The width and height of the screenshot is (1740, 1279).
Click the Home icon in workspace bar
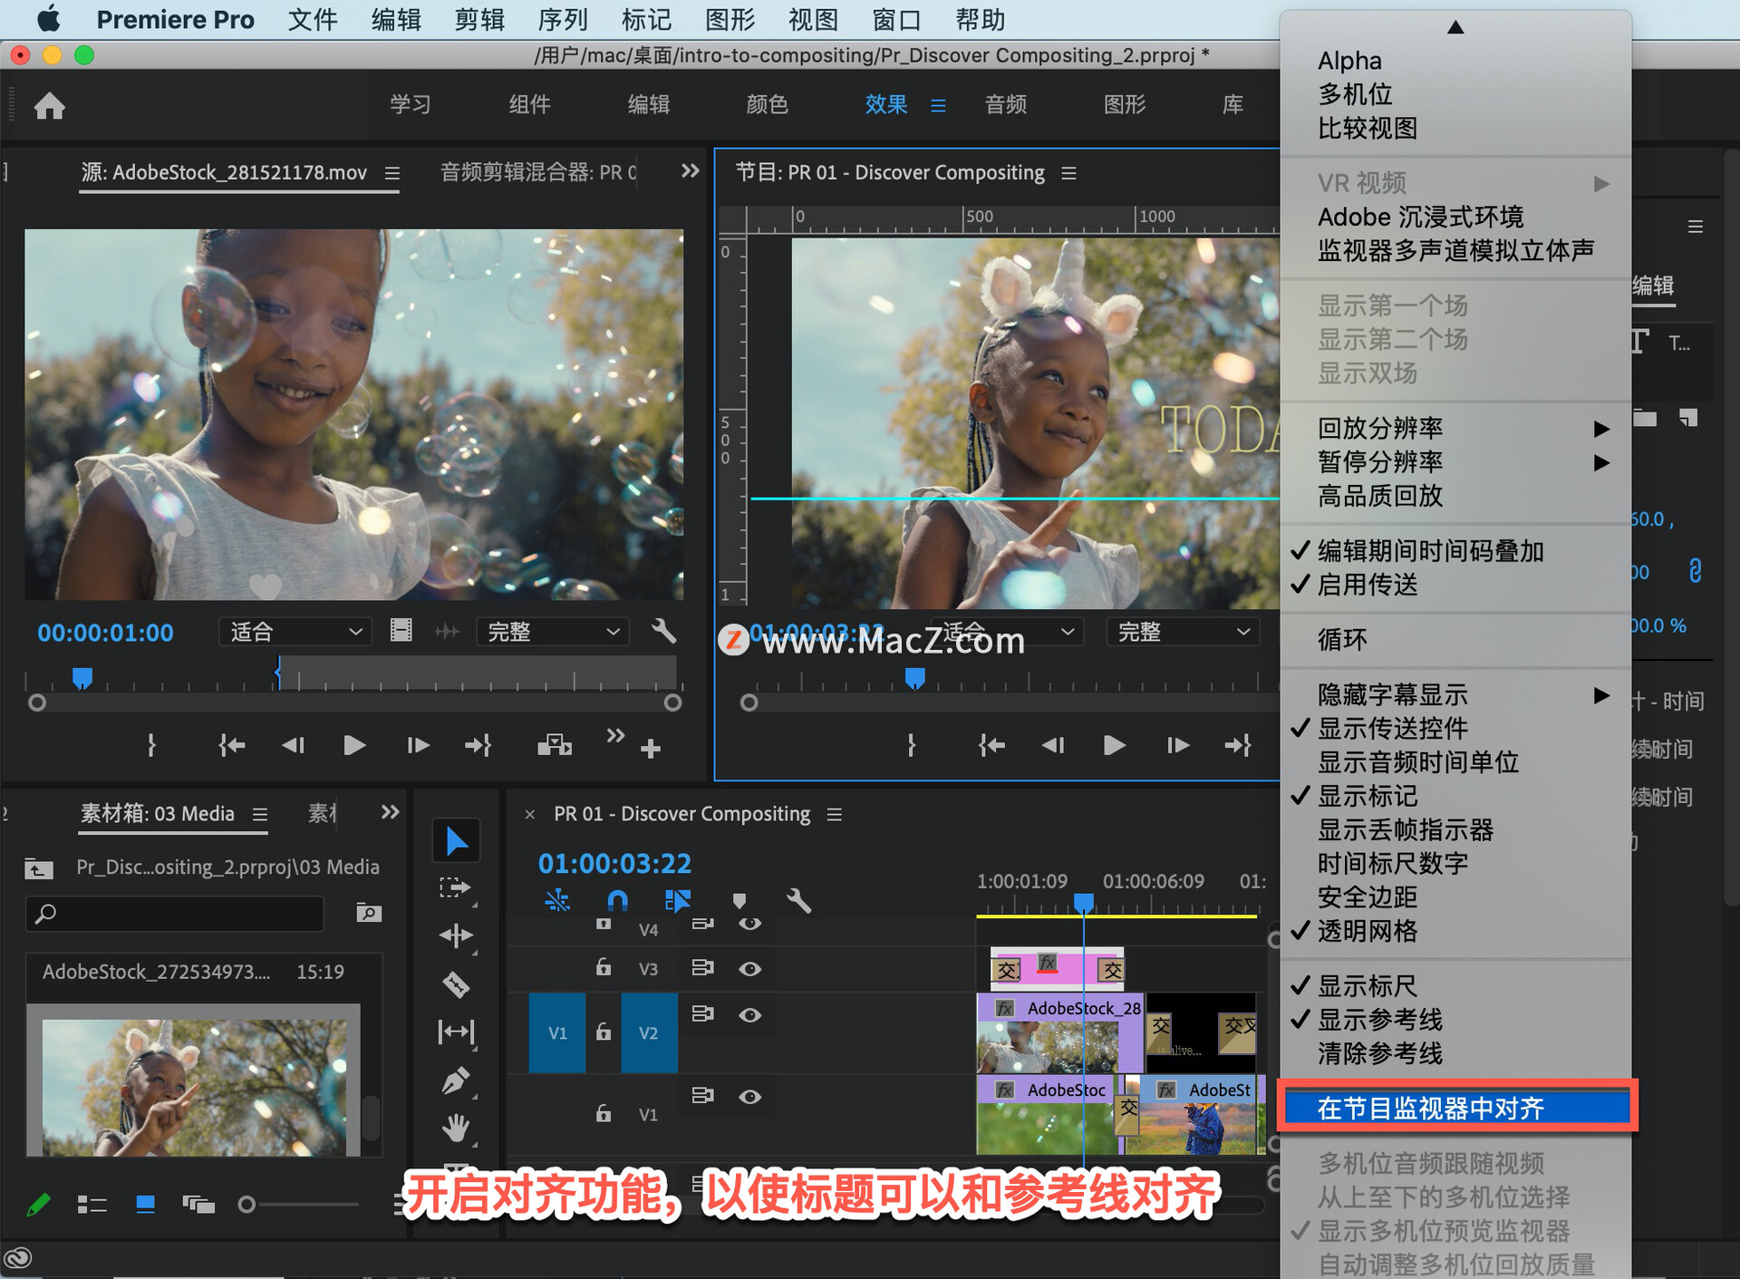50,106
